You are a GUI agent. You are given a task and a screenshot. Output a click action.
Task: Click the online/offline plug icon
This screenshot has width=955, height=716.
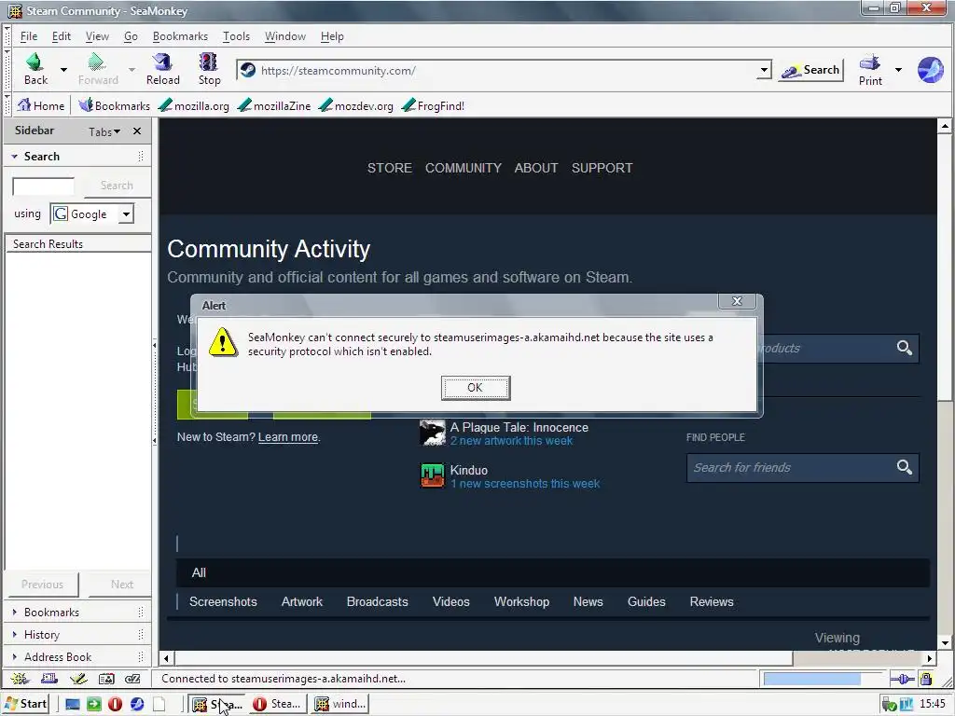(902, 679)
